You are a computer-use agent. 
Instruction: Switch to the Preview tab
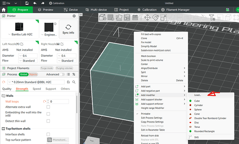click(x=46, y=10)
